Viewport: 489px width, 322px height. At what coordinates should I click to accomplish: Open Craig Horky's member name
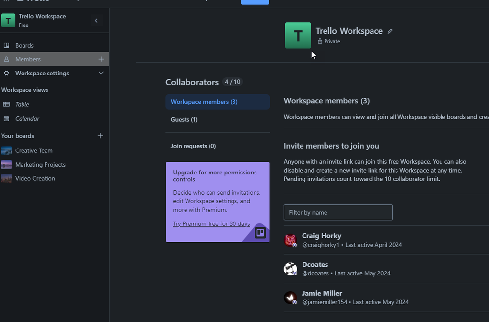click(322, 236)
